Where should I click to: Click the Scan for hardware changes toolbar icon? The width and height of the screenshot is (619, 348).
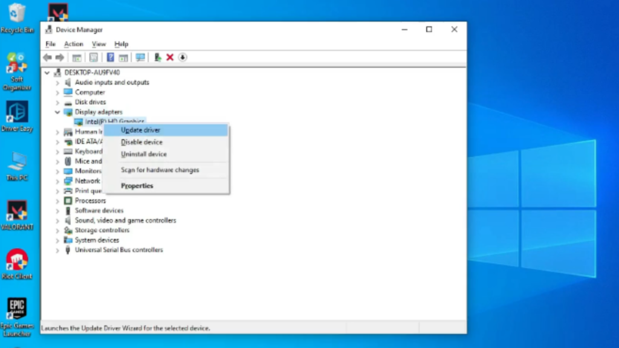pos(139,57)
